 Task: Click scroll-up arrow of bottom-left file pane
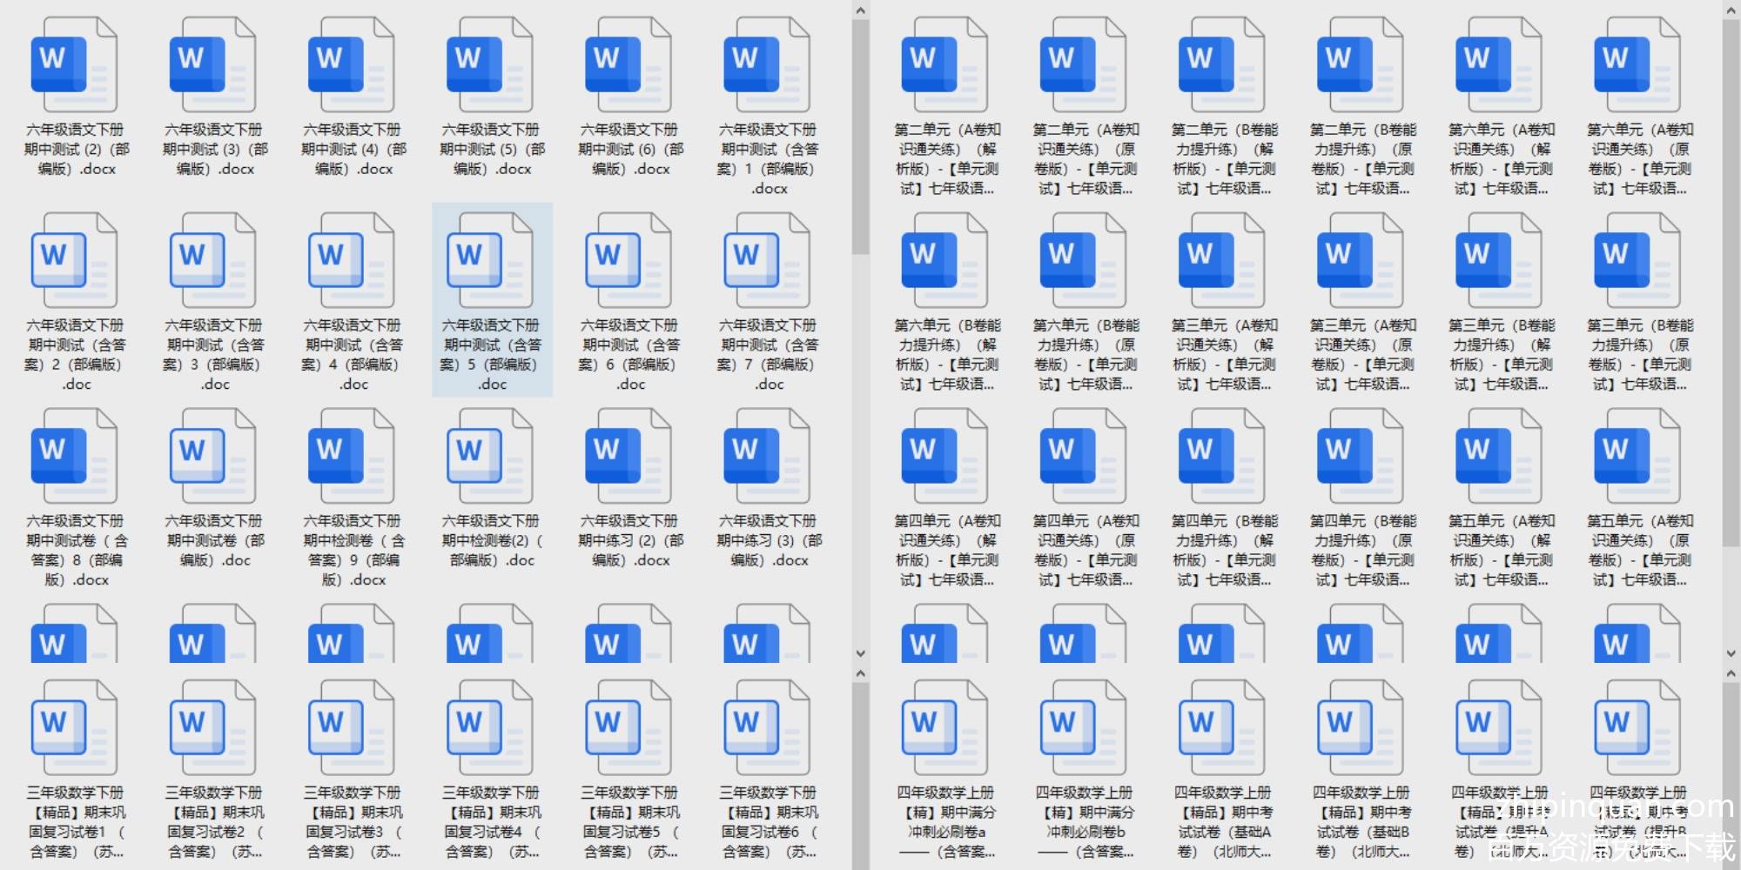(x=860, y=674)
